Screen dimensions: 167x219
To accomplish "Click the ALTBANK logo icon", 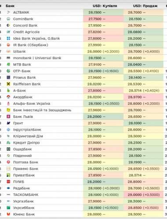I will pyautogui.click(x=8, y=12).
